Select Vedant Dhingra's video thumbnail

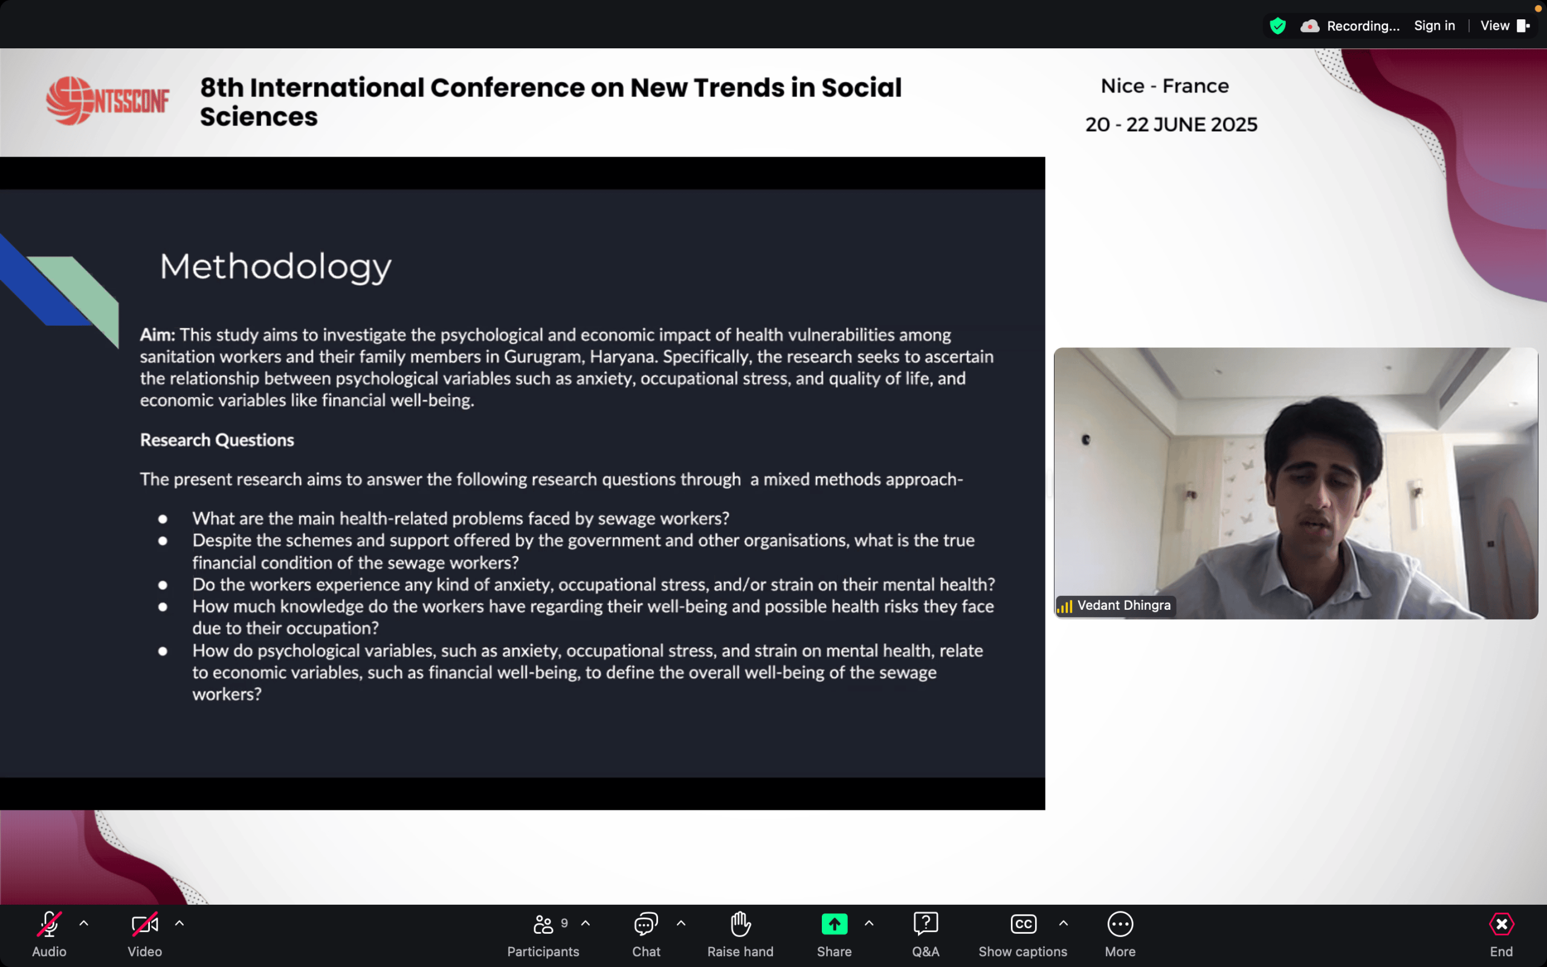pyautogui.click(x=1295, y=483)
